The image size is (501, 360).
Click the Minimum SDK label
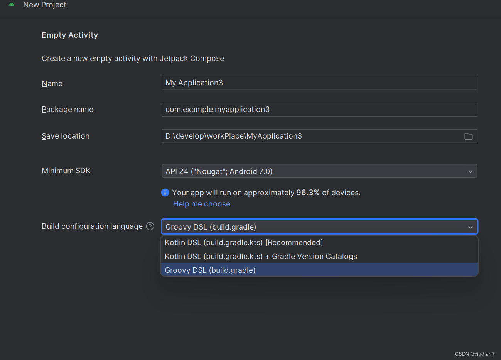(x=66, y=171)
